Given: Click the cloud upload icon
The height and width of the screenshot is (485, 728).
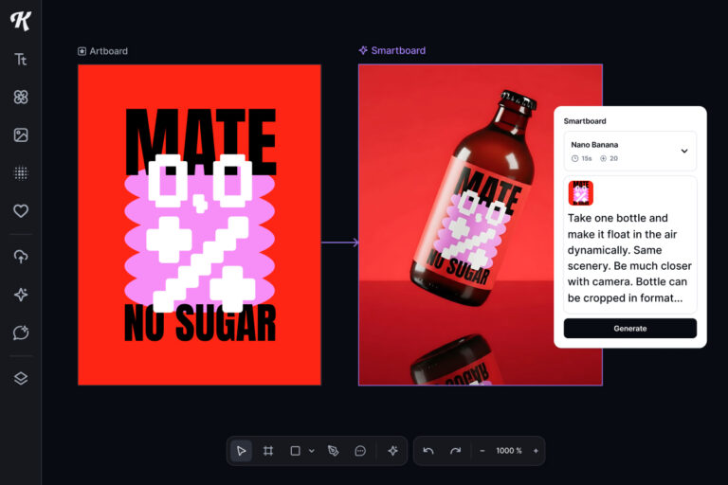Looking at the screenshot, I should point(21,257).
